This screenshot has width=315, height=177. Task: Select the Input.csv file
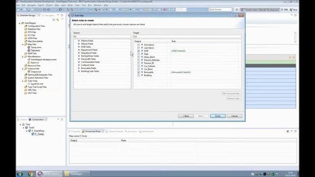35,62
